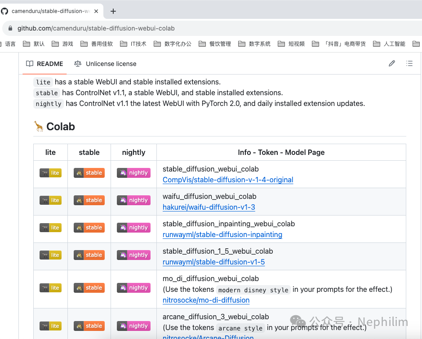Open runwayml/stable-diffusion-inpainting link
Viewport: 422px width, 339px height.
[222, 235]
